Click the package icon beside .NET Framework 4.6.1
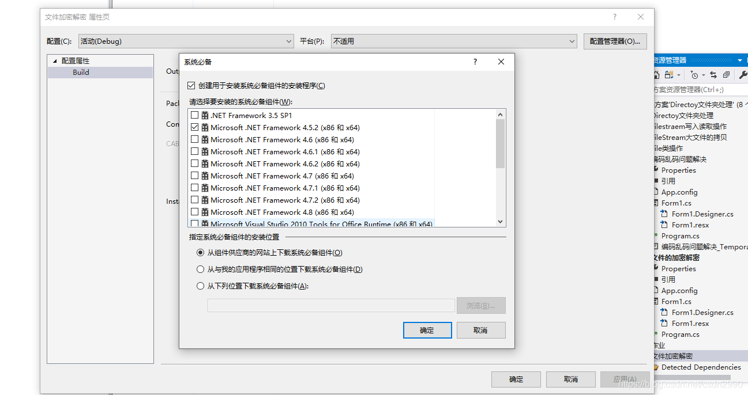The image size is (748, 395). click(205, 151)
